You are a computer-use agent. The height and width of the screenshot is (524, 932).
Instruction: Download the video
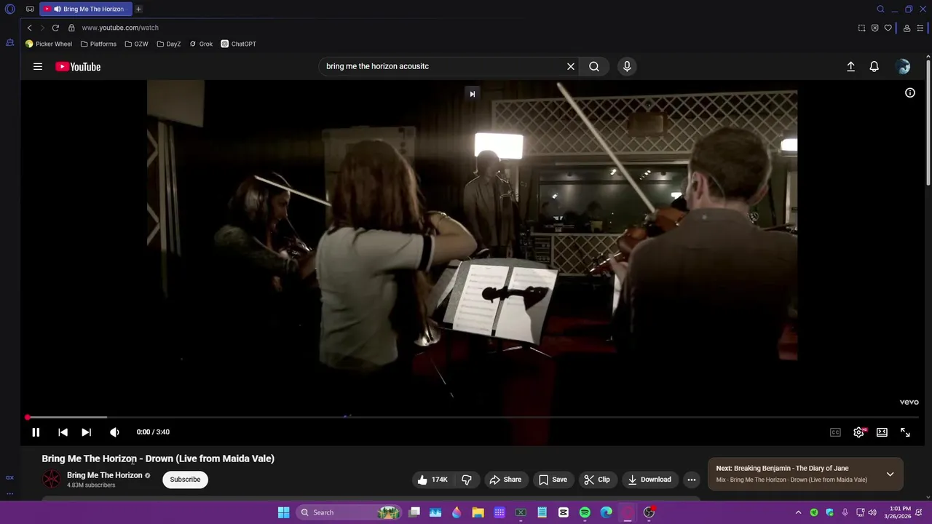coord(649,480)
